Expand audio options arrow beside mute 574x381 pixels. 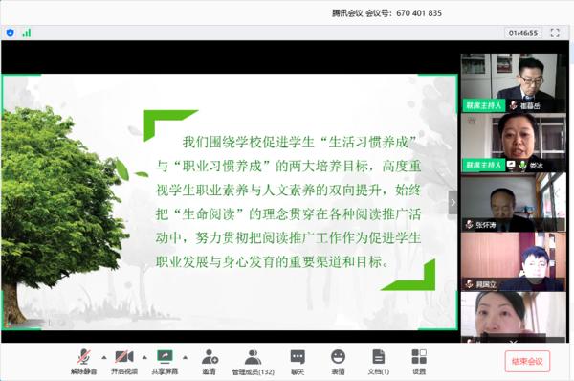(104, 357)
